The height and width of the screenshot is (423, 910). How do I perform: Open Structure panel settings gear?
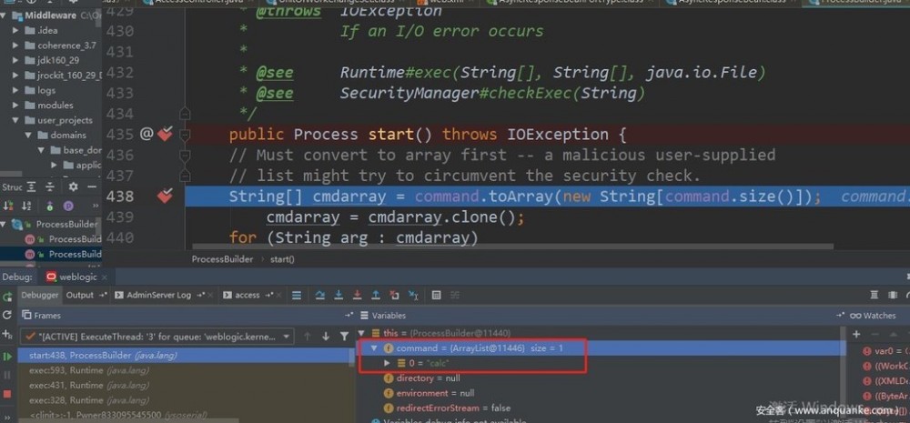pyautogui.click(x=73, y=186)
